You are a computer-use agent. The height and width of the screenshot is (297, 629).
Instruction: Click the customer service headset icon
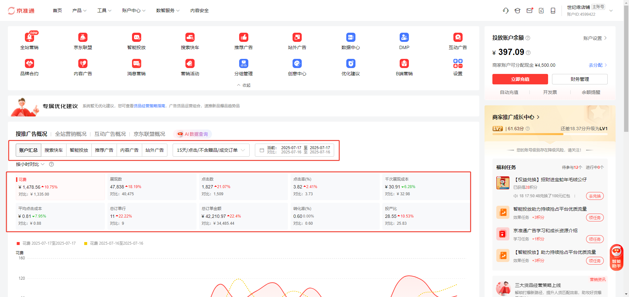[x=505, y=11]
